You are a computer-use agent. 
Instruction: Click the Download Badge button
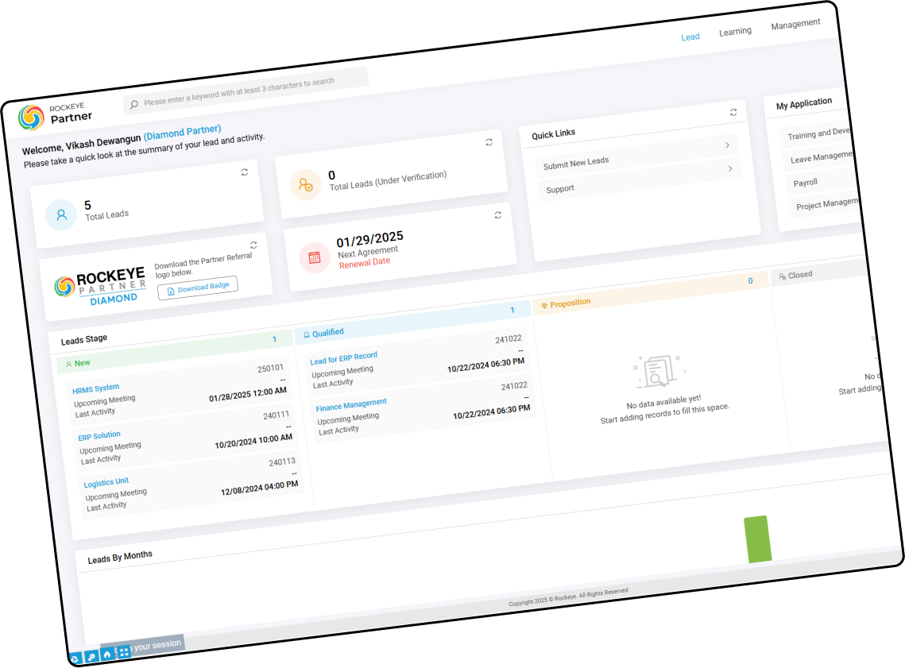coord(198,288)
